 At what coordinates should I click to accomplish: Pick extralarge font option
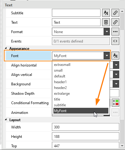(62, 94)
